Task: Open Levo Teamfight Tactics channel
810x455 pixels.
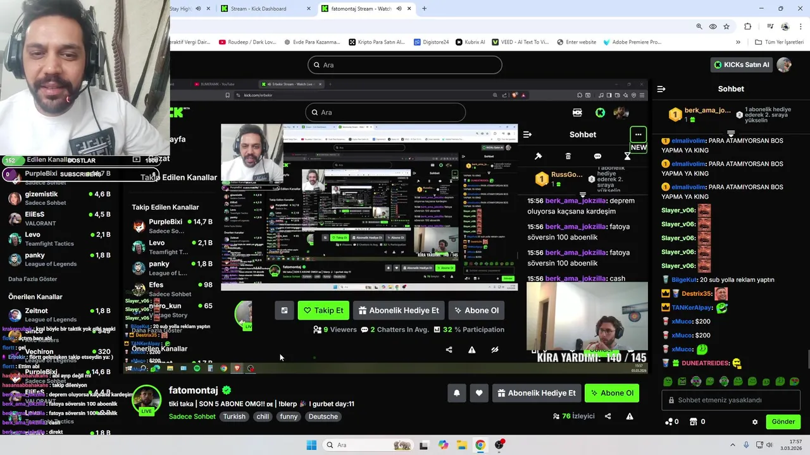Action: click(x=60, y=239)
